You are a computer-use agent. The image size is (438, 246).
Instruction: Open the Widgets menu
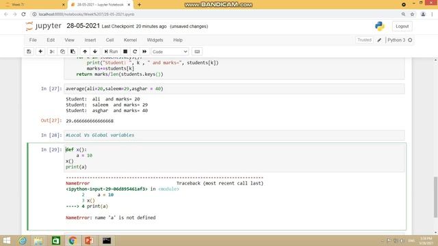coord(155,40)
